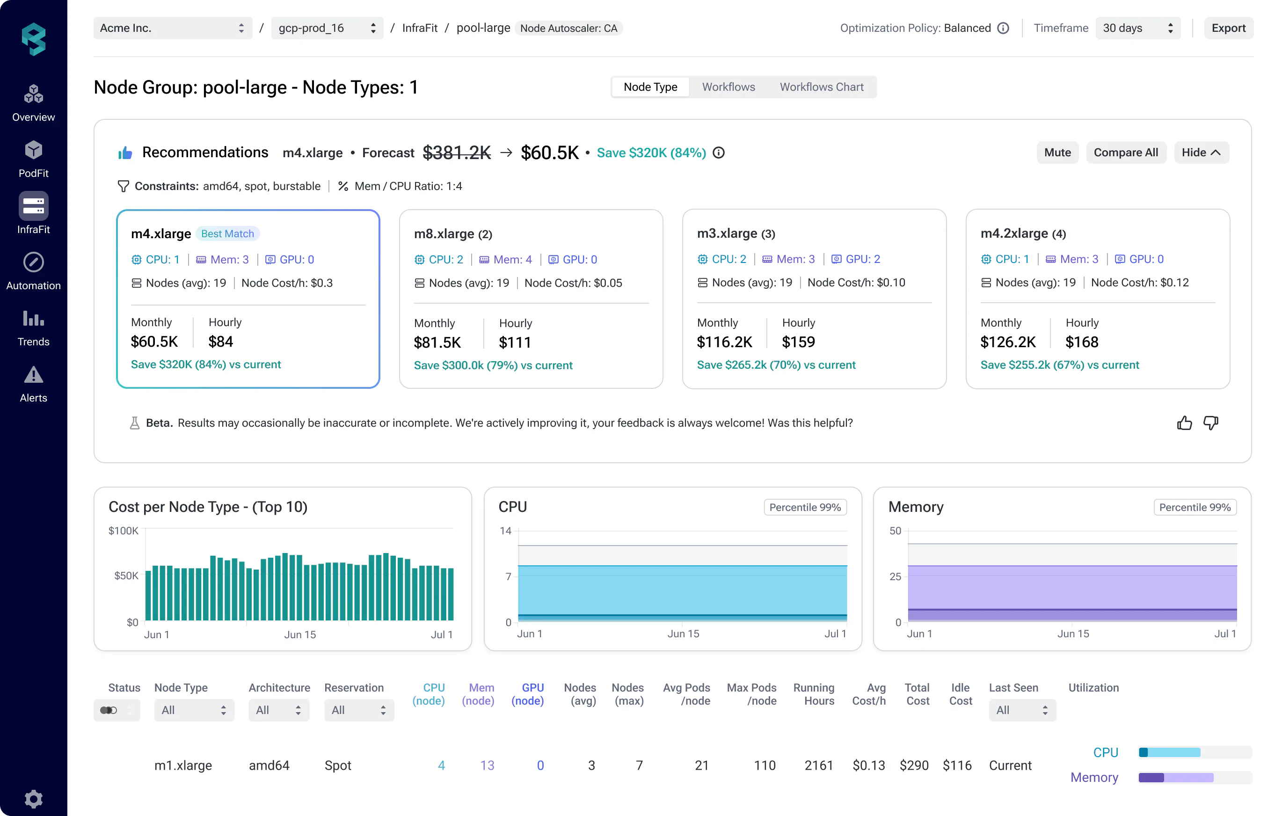This screenshot has height=816, width=1282.
Task: Open the Timeframe 30 days dropdown
Action: [1138, 28]
